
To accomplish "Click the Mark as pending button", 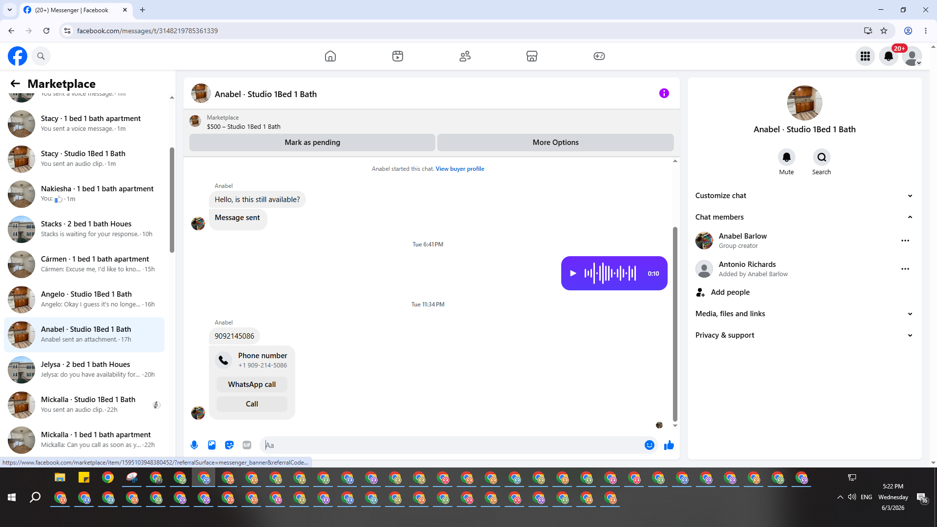I will [312, 142].
